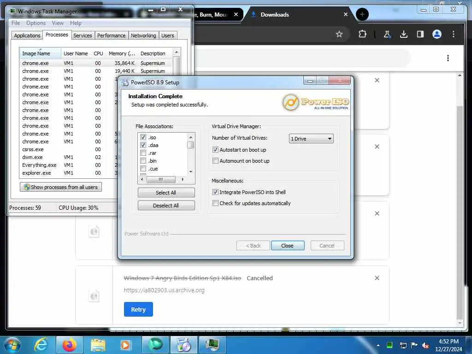
Task: Toggle the Chrome side panel icon
Action: click(420, 34)
